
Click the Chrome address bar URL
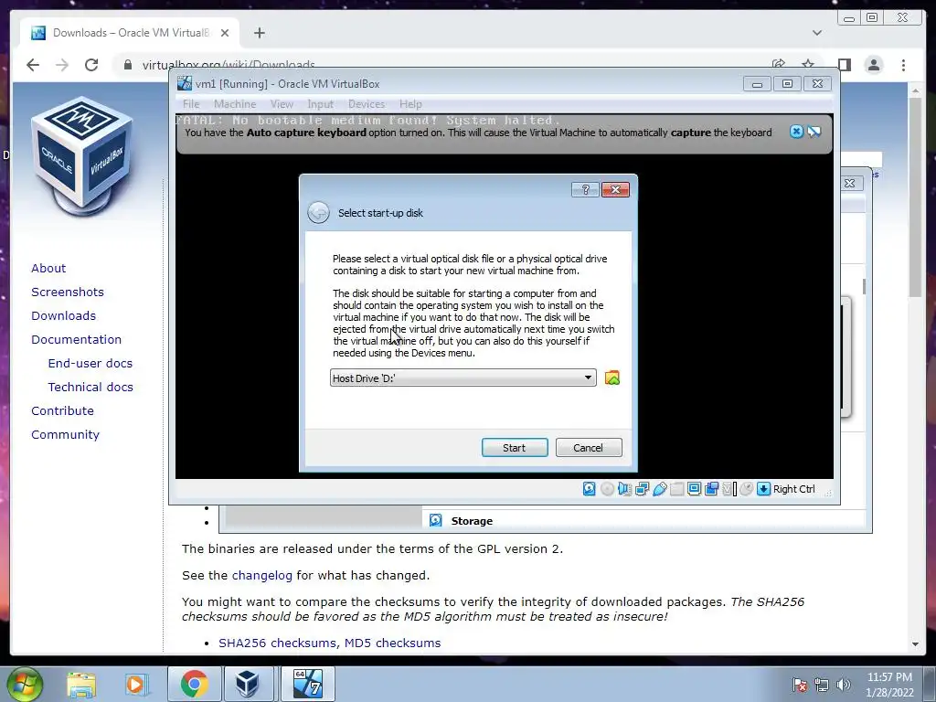(228, 65)
